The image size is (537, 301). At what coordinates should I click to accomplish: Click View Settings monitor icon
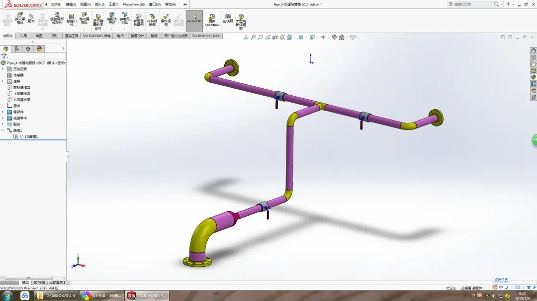(353, 37)
